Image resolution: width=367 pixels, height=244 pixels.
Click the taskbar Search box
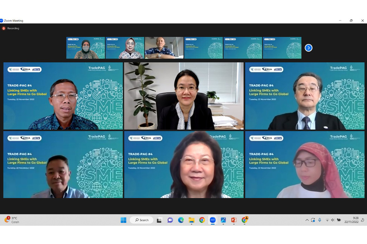(x=142, y=220)
